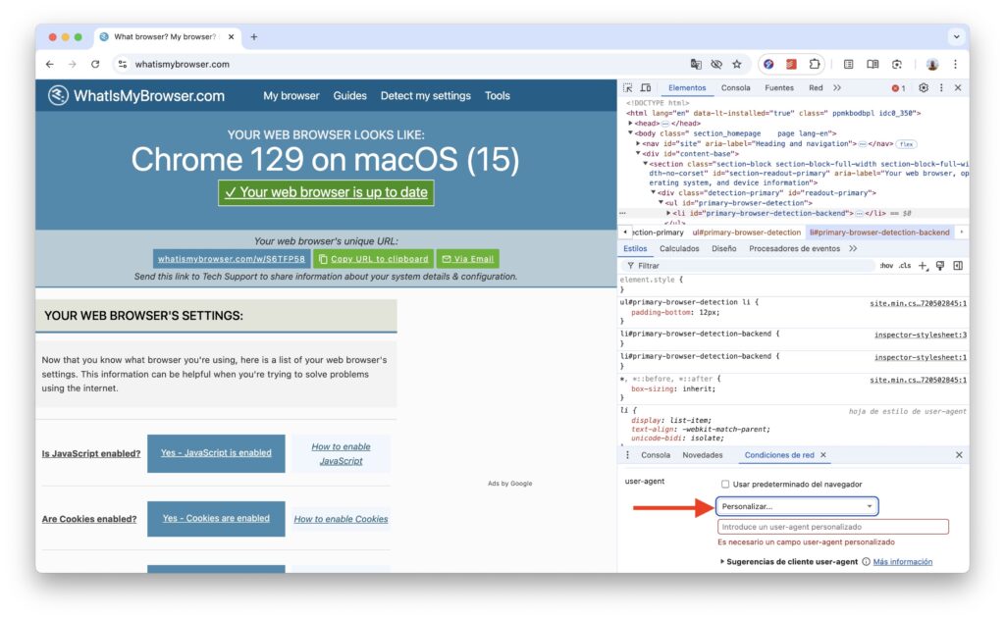Image resolution: width=1005 pixels, height=620 pixels.
Task: Switch to the Red DevTools tab
Action: click(x=816, y=87)
